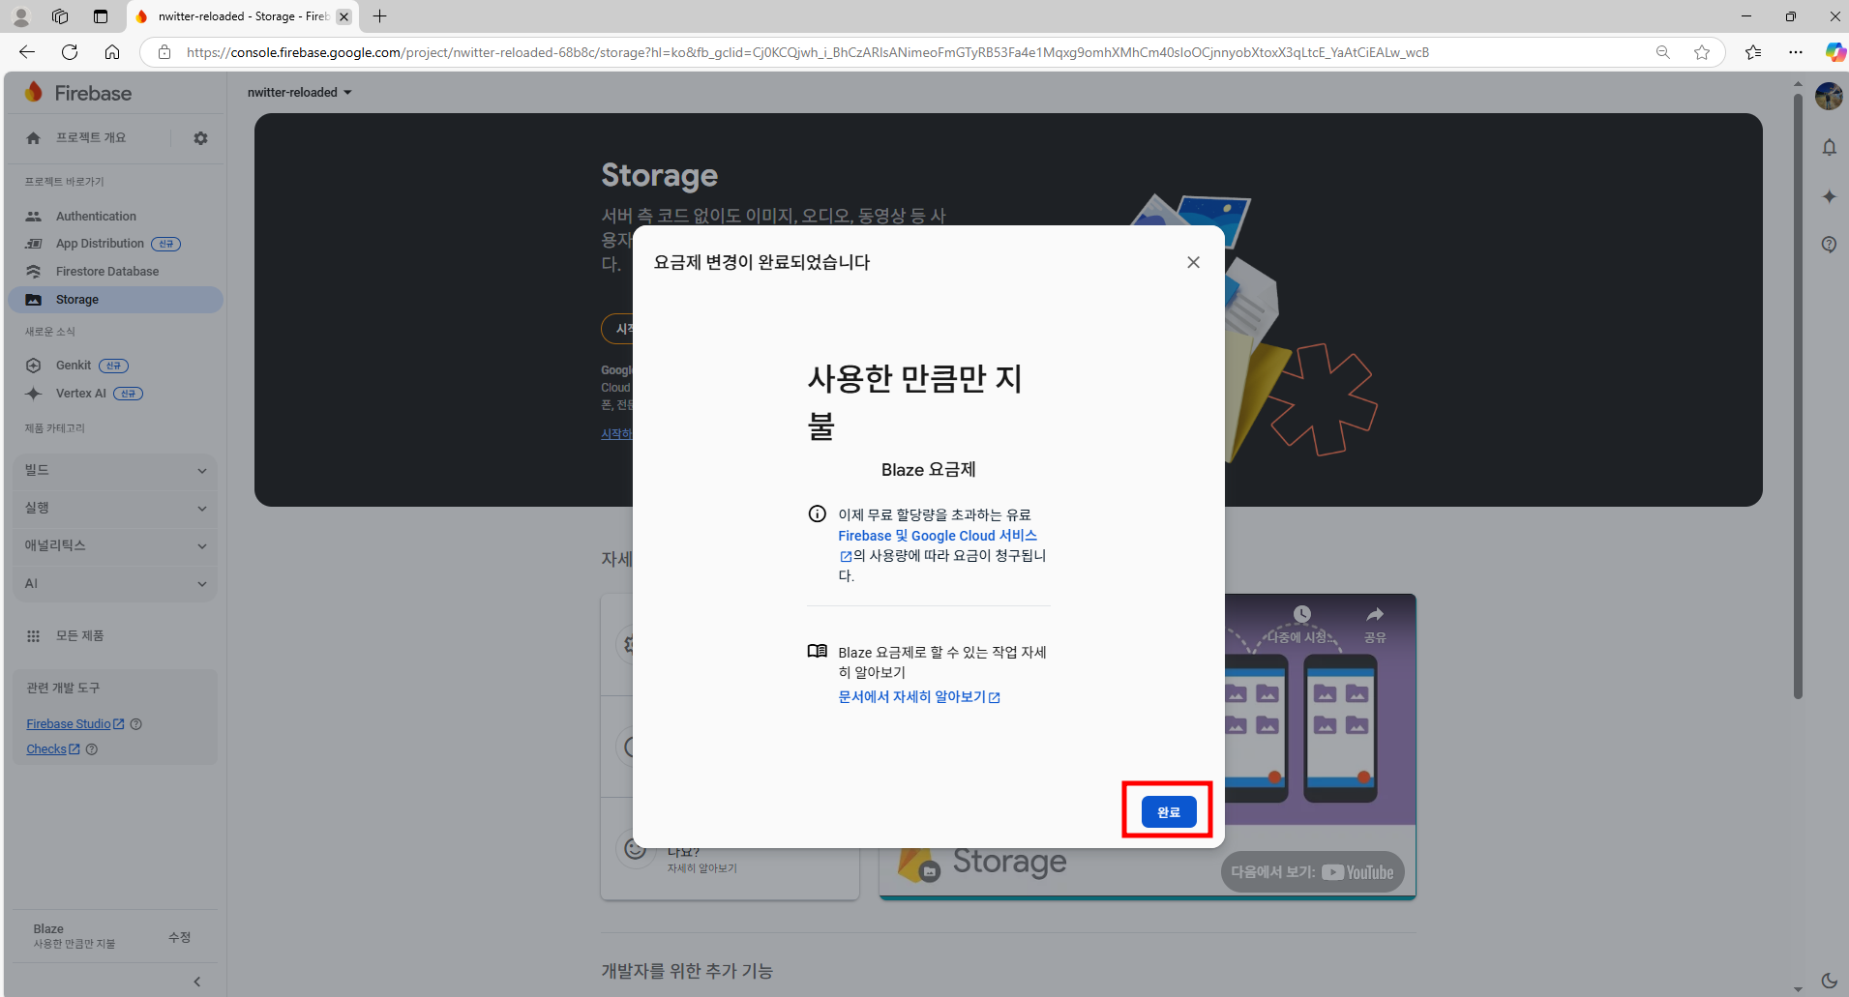1849x997 pixels.
Task: Close the nwitter-reloaded Storage tab
Action: point(343,16)
